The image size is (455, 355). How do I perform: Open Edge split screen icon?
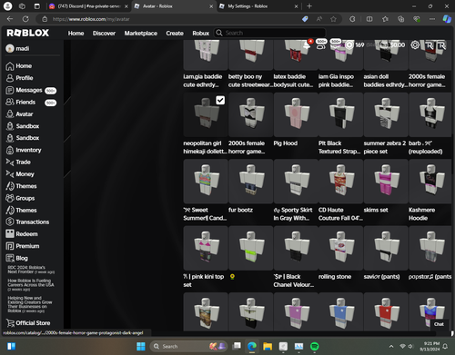pos(369,19)
